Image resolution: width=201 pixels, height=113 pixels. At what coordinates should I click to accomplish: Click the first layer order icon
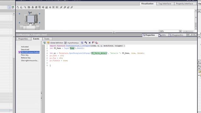(61, 7)
